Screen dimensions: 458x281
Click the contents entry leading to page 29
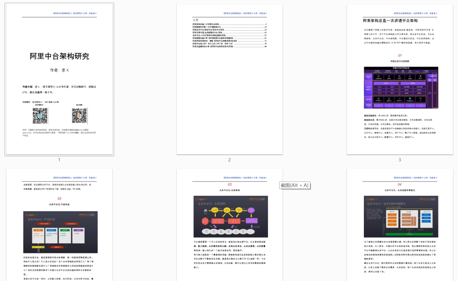point(229,30)
